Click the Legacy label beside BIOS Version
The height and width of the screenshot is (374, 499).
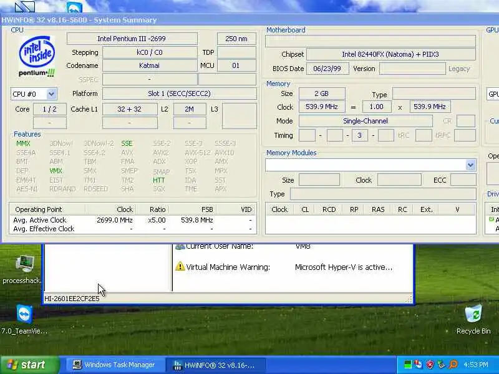pyautogui.click(x=459, y=69)
